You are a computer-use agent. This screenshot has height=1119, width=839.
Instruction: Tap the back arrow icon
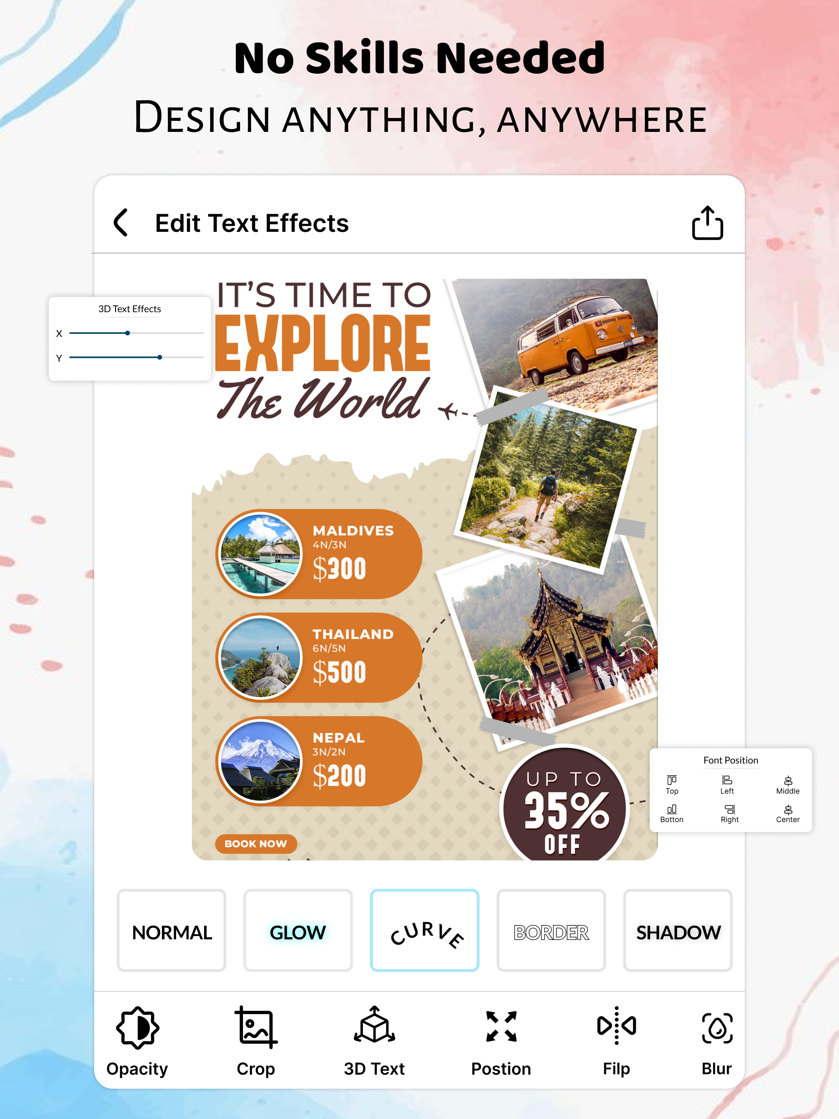[x=120, y=222]
